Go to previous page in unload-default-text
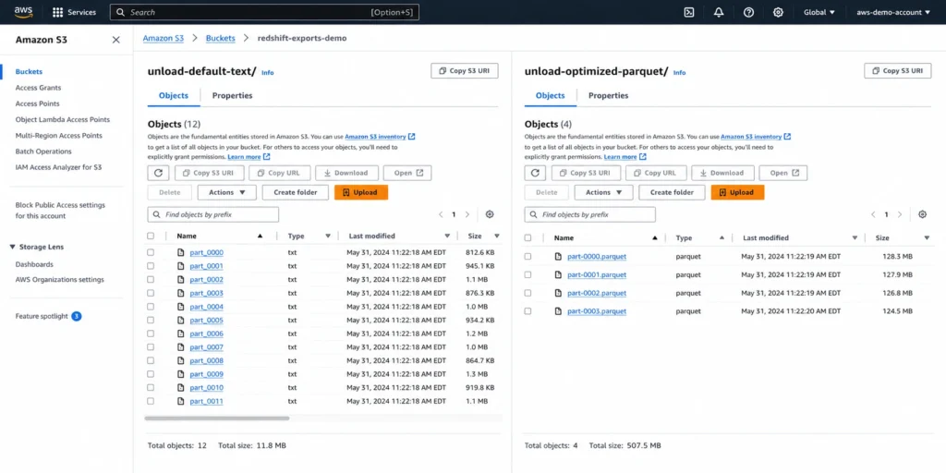The height and width of the screenshot is (473, 946). coord(441,214)
